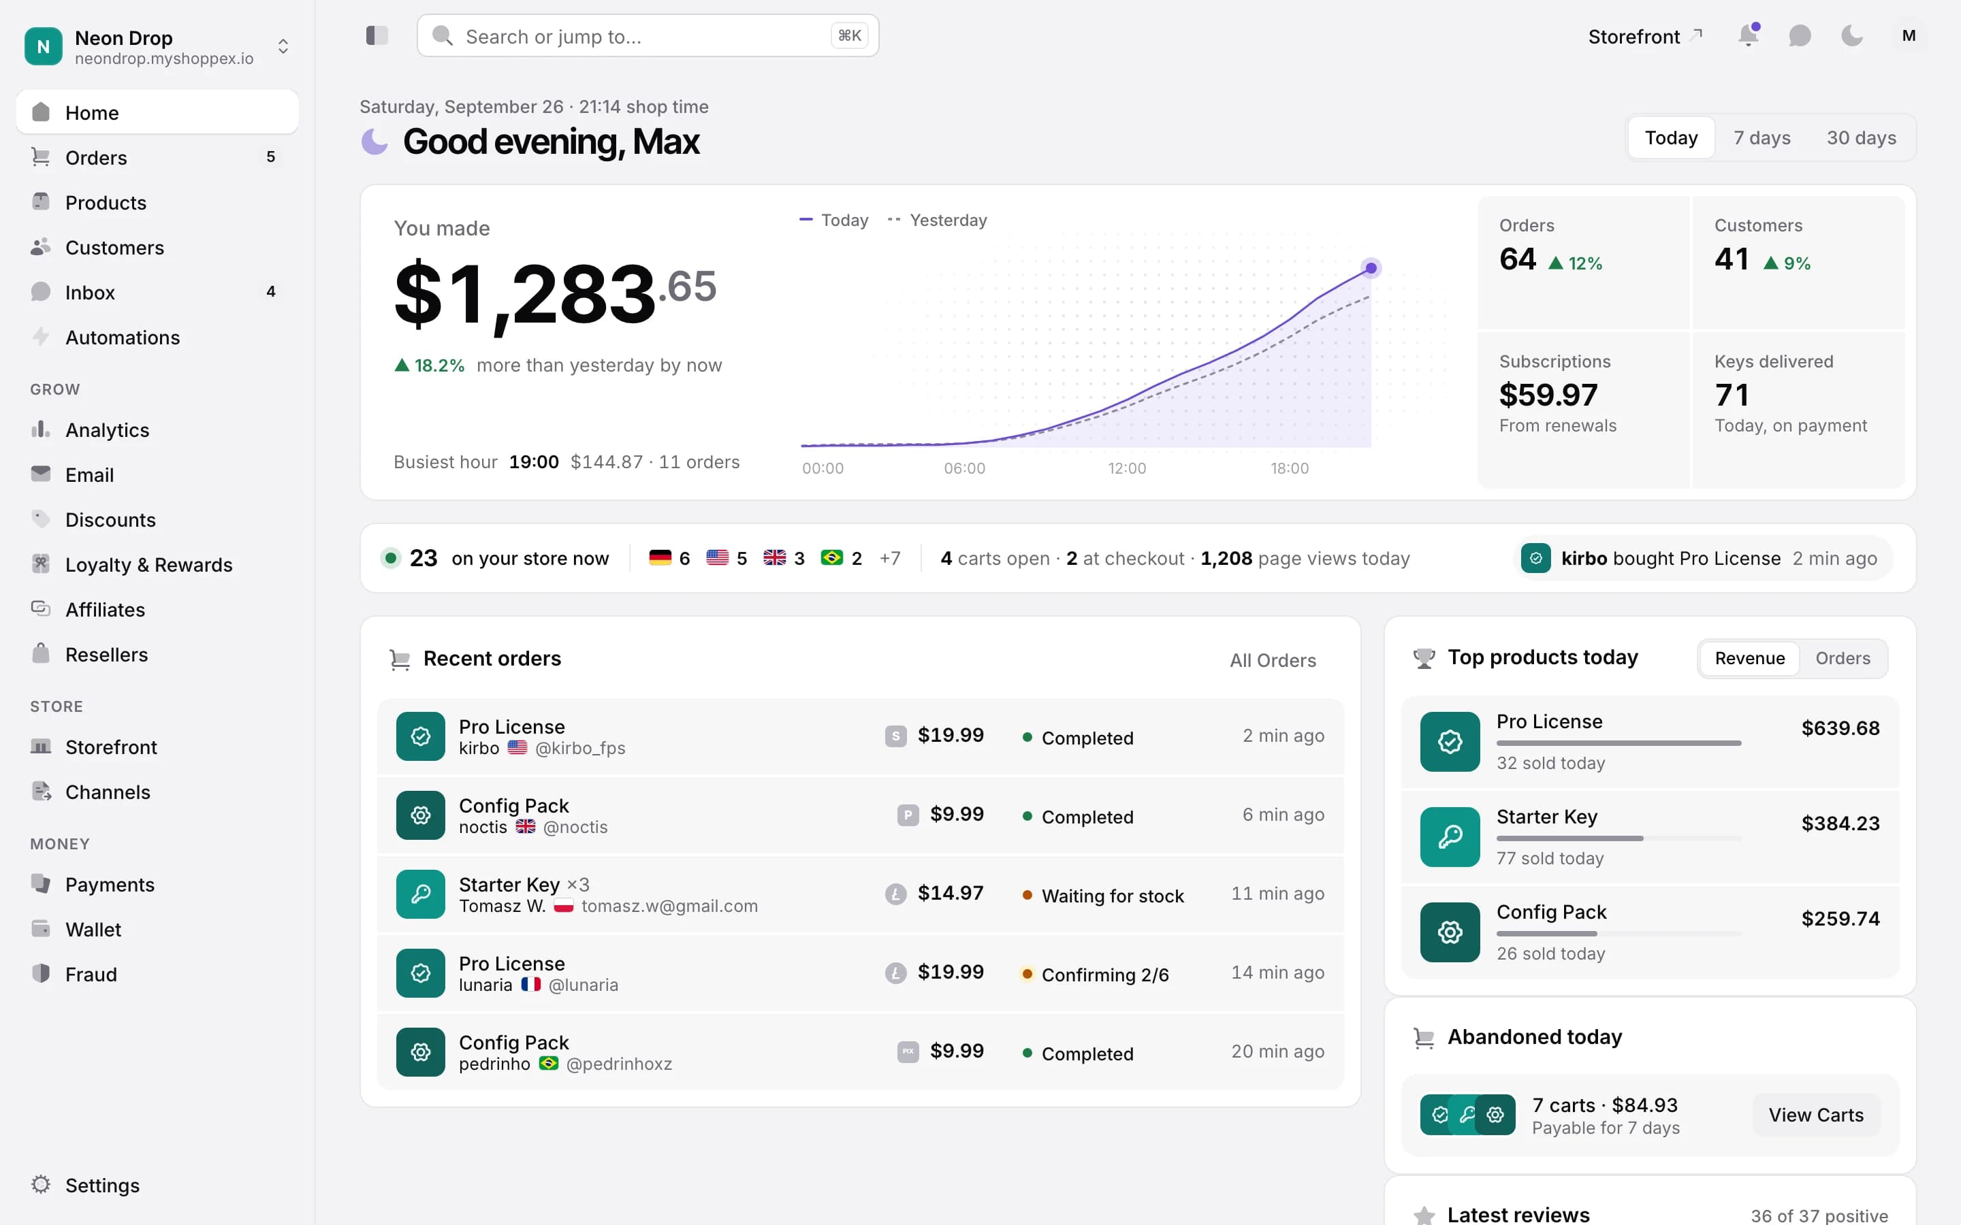The height and width of the screenshot is (1225, 1961).
Task: Select Orders toggle in Top products
Action: coord(1843,658)
